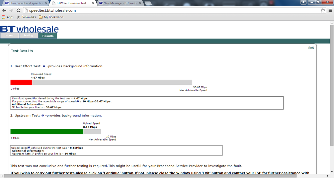The image size is (334, 178).
Task: Open the Bookmarks star item in bookmarks bar
Action: (x=26, y=17)
